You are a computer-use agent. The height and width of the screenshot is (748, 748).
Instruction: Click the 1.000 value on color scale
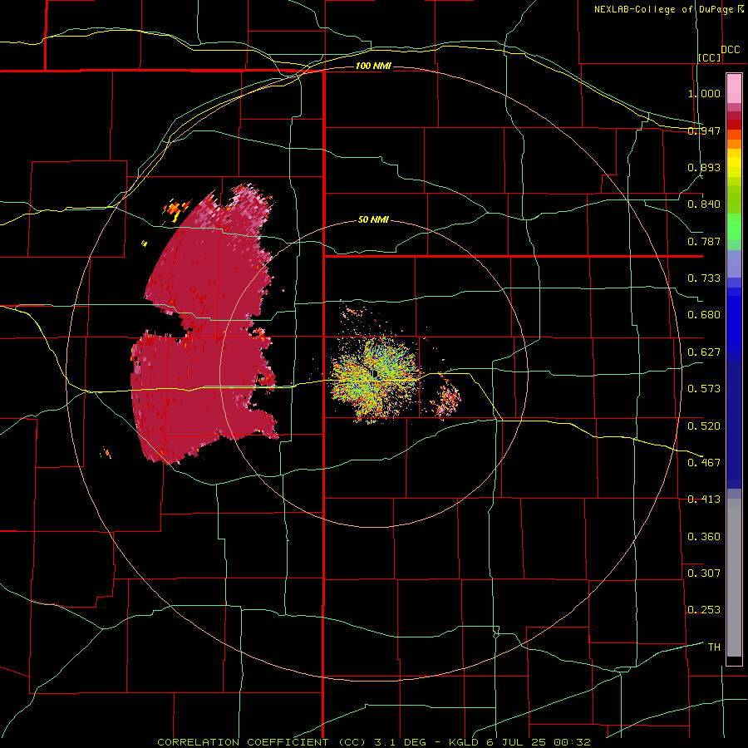(x=704, y=93)
